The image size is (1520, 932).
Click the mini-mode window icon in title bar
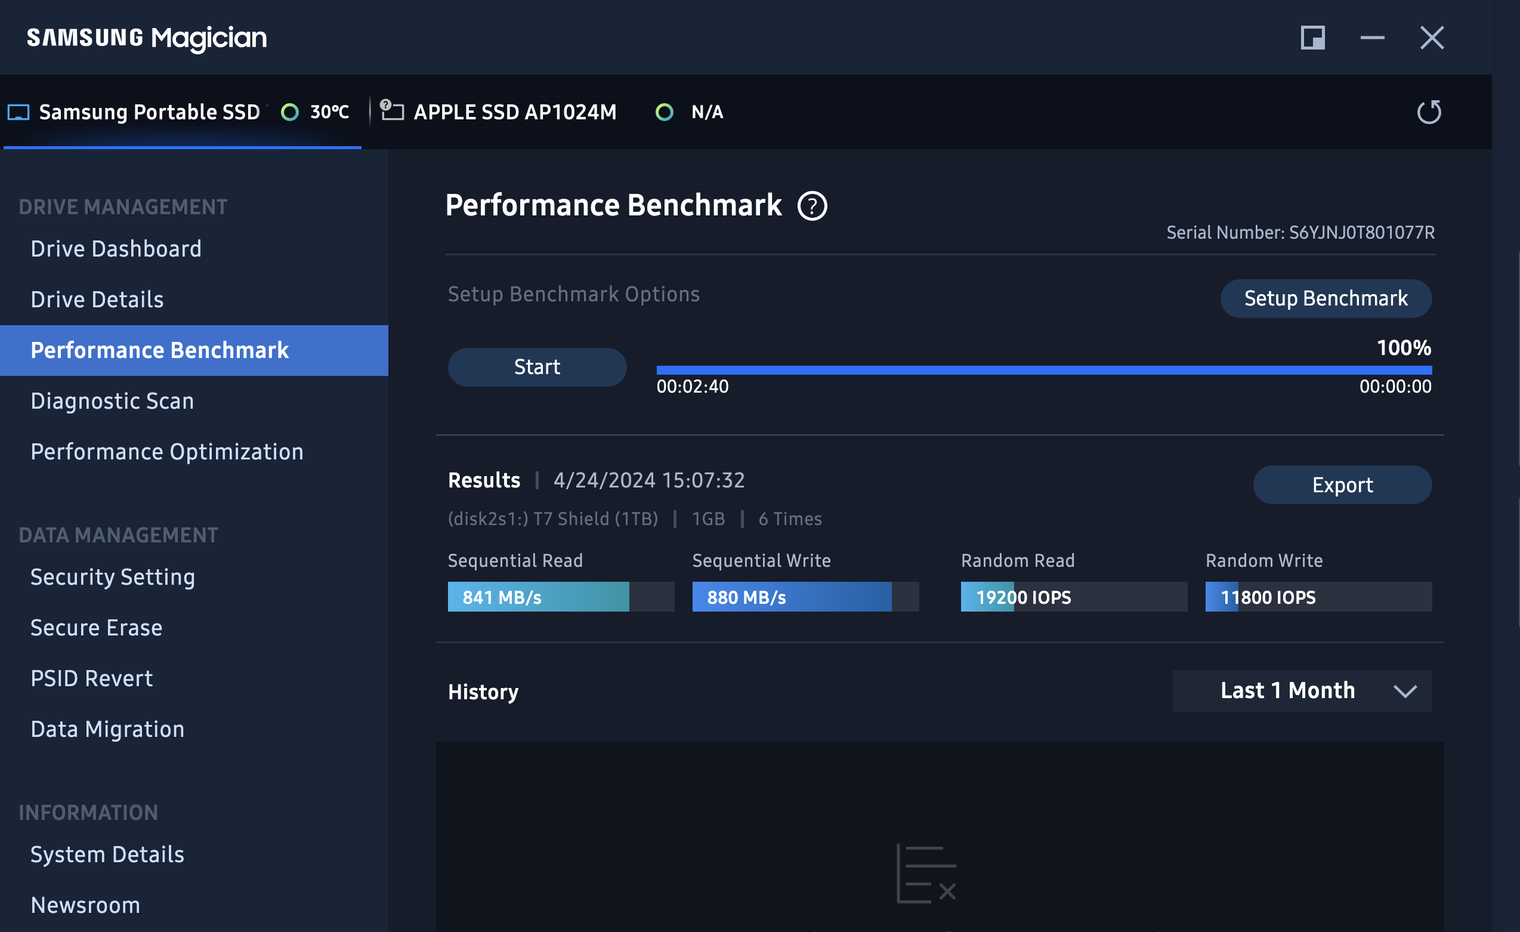tap(1312, 38)
